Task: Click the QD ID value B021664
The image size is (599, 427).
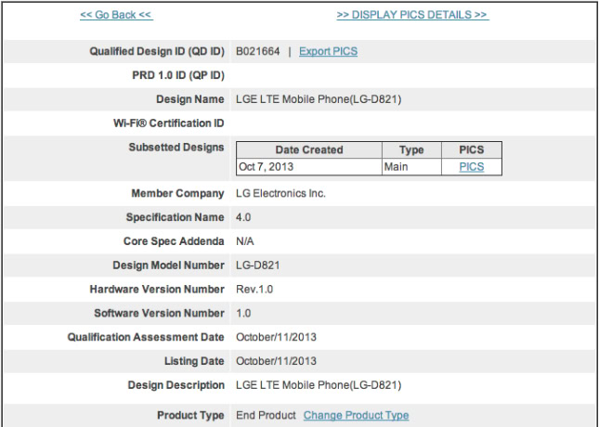Action: click(256, 52)
